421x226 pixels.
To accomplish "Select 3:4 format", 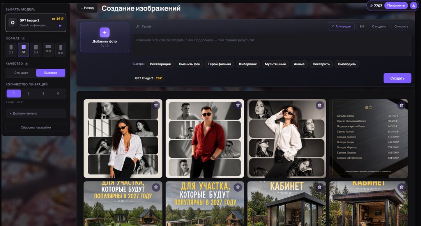I will [x=36, y=50].
